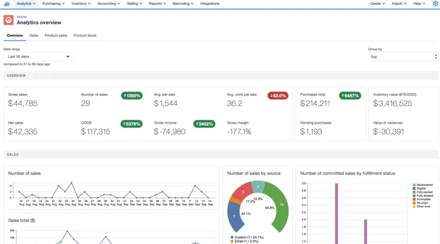The image size is (440, 244).
Task: Follow the Home breadcrumb link
Action: (21, 17)
